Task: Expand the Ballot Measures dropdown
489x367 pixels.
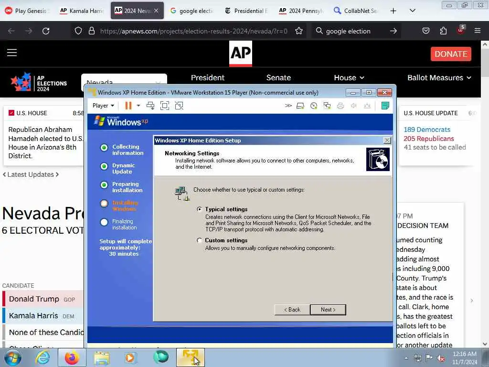Action: pos(439,78)
